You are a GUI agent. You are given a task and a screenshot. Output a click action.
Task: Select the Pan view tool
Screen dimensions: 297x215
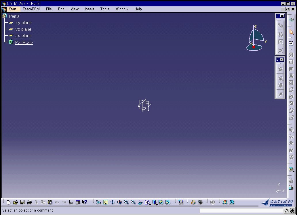[112, 202]
